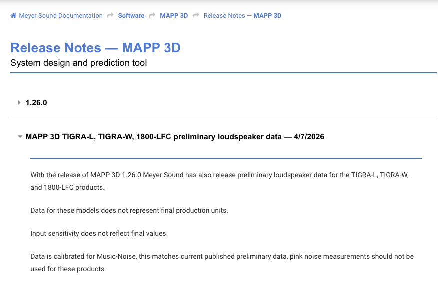Click the Release Notes — MAPP 3D page title
The image size is (438, 293).
click(x=95, y=48)
